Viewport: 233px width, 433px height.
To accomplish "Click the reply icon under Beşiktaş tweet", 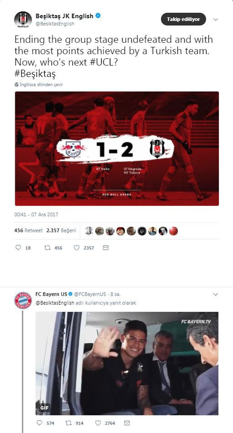I will click(18, 248).
